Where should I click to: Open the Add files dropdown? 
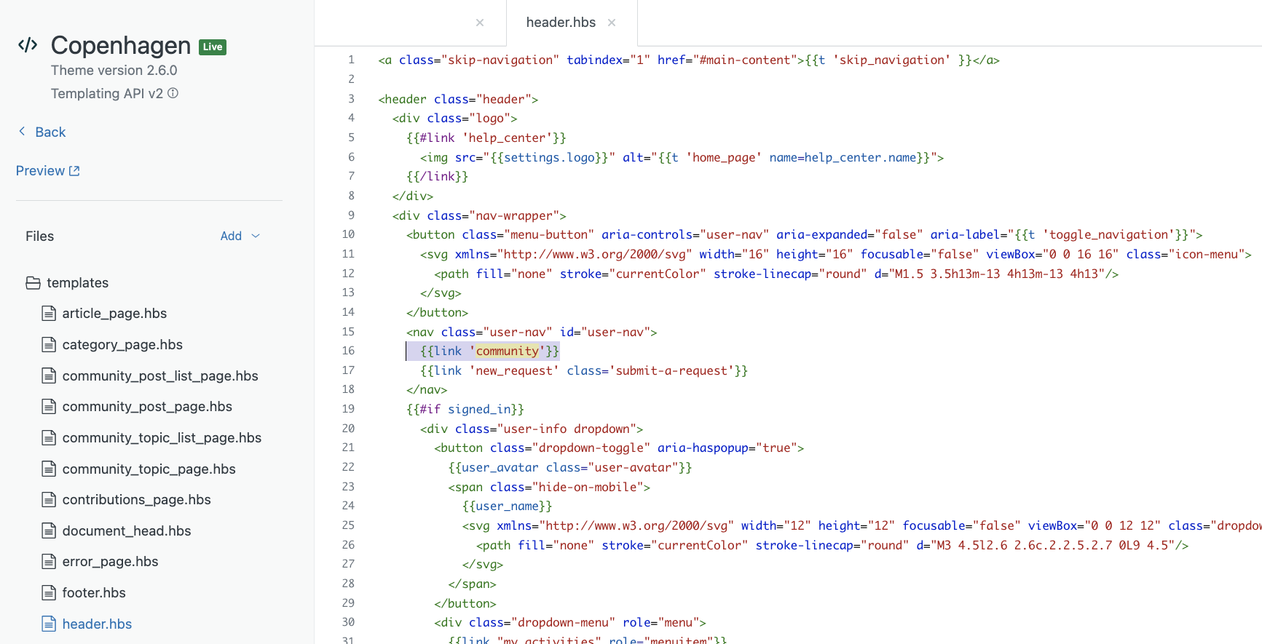point(240,236)
